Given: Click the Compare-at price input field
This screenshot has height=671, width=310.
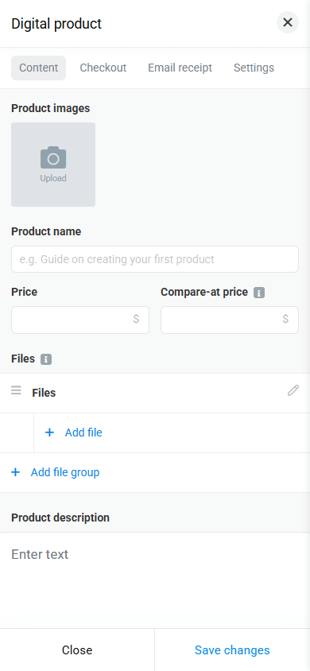Looking at the screenshot, I should coord(230,320).
